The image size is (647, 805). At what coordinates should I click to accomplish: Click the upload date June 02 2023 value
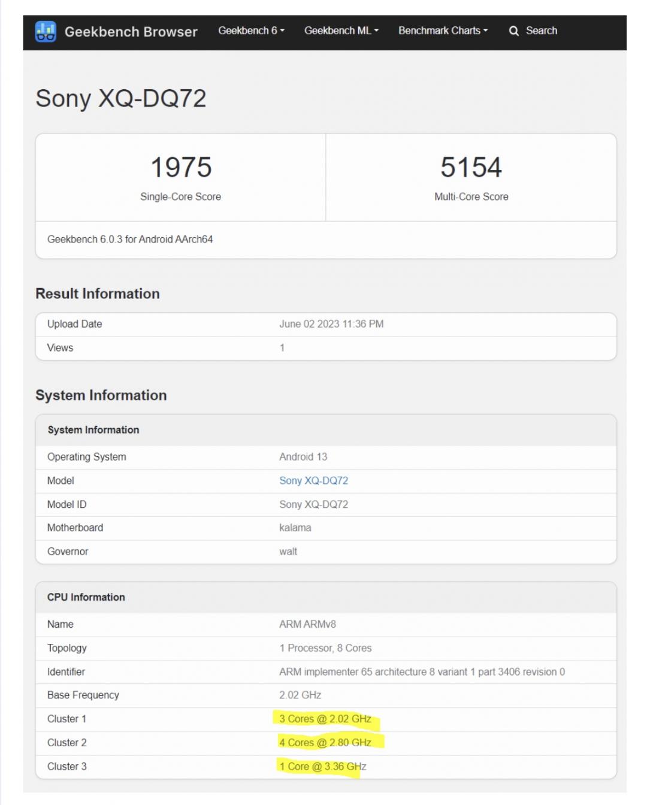331,324
